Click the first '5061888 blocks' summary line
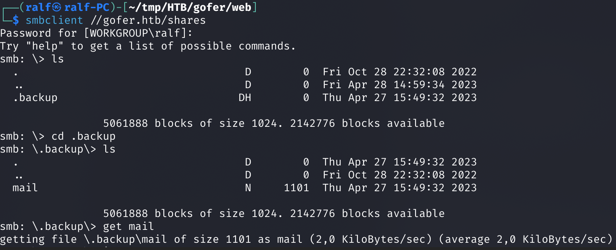 [x=274, y=123]
